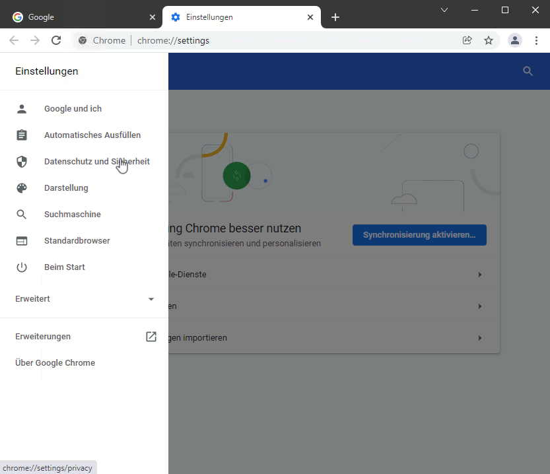Open Google und ich settings
The height and width of the screenshot is (474, 550).
85,109
